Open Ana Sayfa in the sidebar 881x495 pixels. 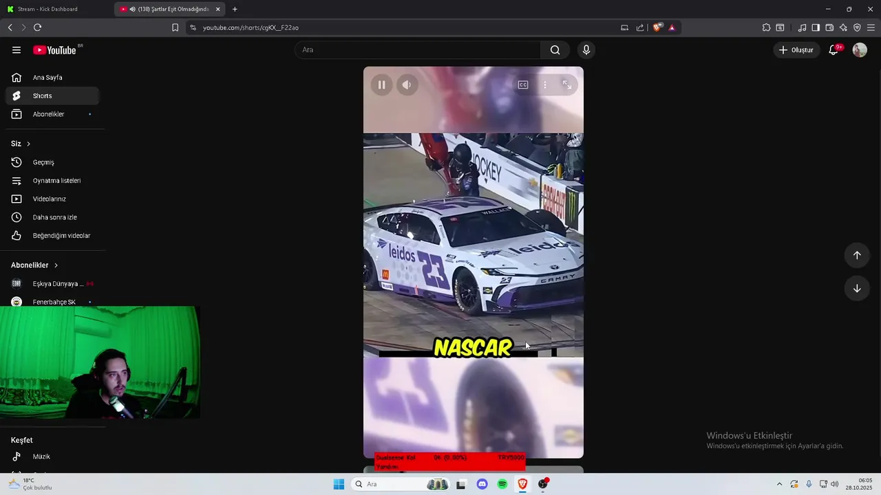[52, 78]
